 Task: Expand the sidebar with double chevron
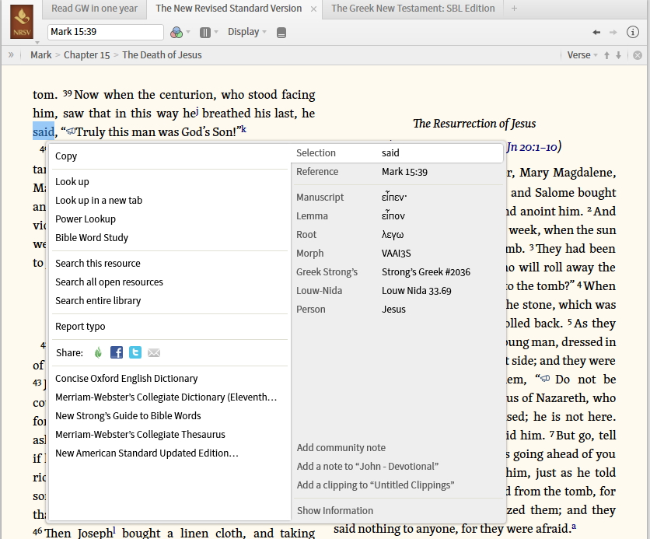click(11, 54)
